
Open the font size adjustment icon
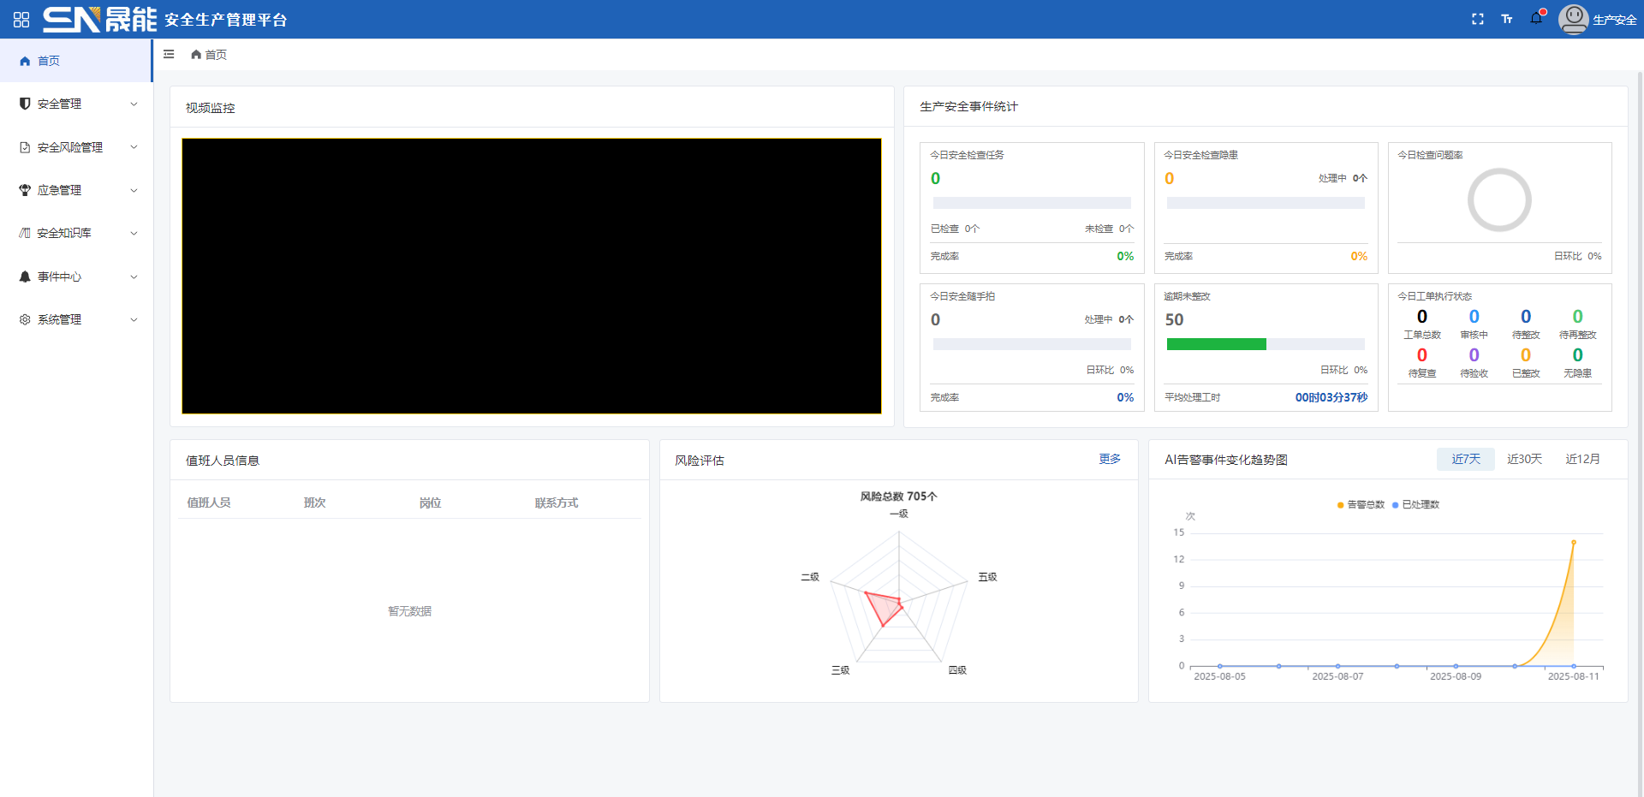pos(1506,19)
